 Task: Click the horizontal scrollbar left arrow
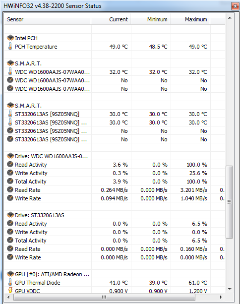tap(8, 297)
